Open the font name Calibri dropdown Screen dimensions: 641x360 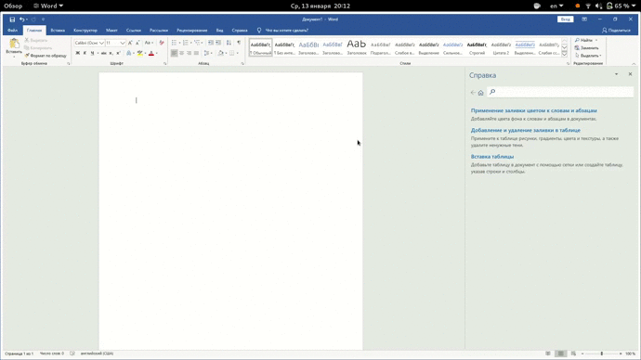point(101,43)
